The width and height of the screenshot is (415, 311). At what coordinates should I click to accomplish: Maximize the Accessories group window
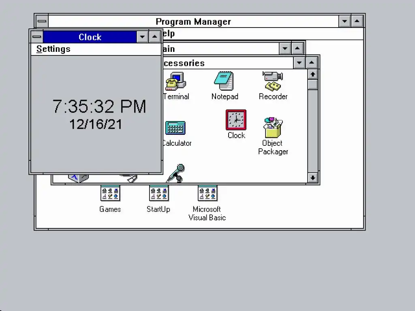312,63
